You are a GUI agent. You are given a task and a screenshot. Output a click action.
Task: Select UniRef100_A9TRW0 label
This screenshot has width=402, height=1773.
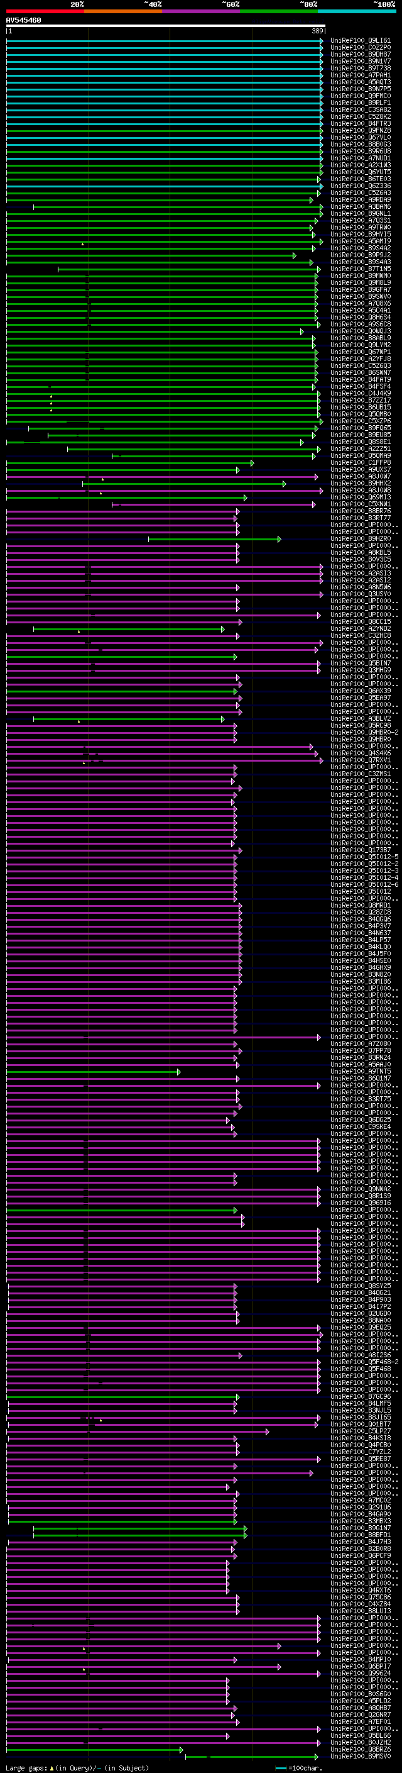click(361, 227)
